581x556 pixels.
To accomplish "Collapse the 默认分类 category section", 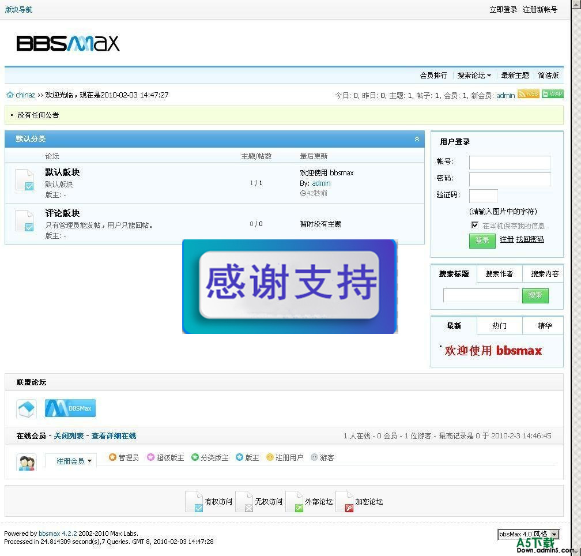I will pos(417,139).
